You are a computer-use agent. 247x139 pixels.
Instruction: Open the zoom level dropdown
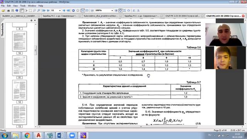tap(112, 10)
